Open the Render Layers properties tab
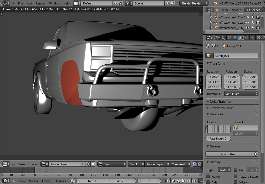265x184 pixels. [223, 38]
